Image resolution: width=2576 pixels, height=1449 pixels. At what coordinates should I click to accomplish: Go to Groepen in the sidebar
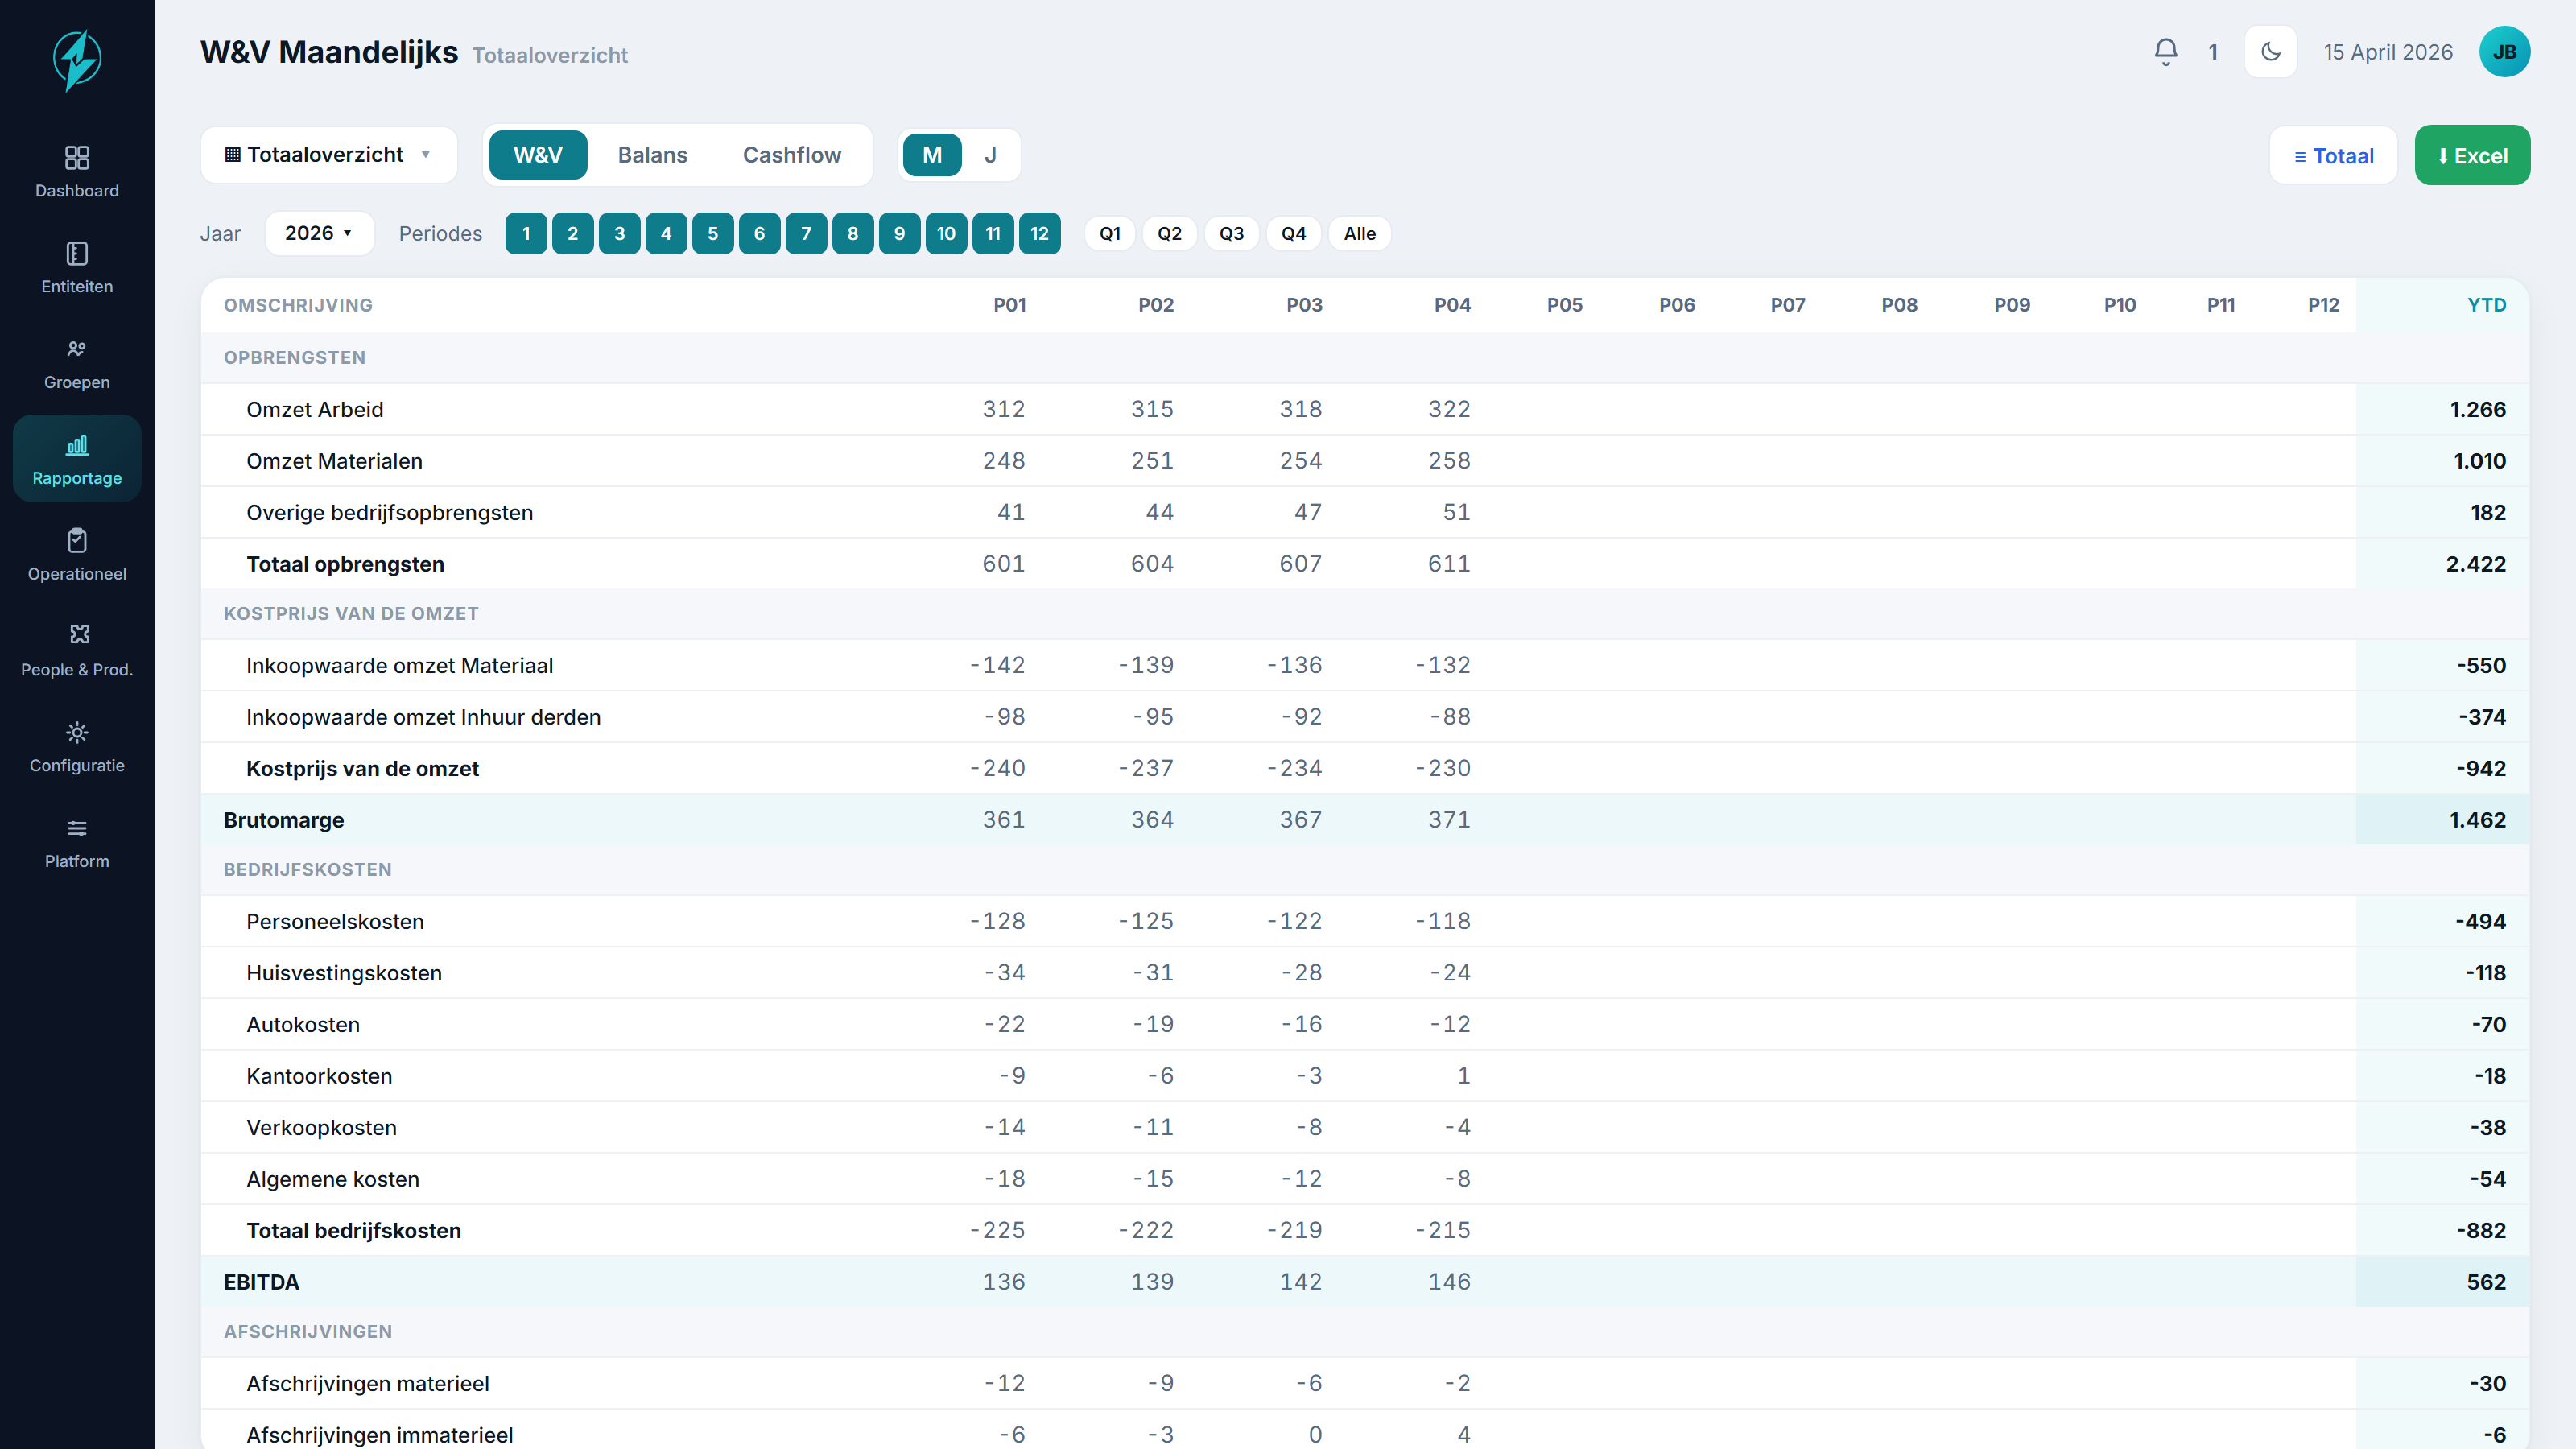(77, 364)
